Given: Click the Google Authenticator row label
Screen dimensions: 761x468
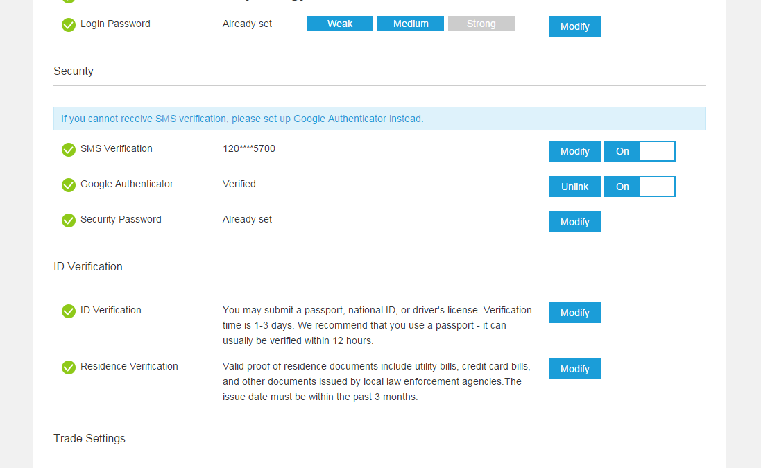Looking at the screenshot, I should pos(127,184).
